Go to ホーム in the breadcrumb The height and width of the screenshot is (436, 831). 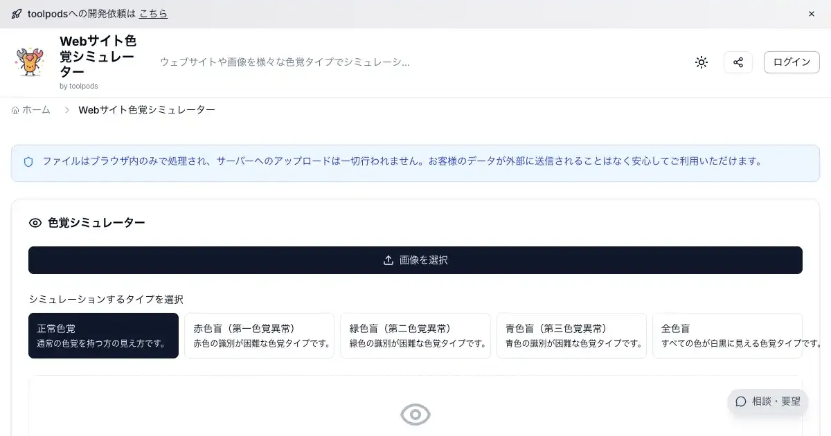tap(36, 110)
